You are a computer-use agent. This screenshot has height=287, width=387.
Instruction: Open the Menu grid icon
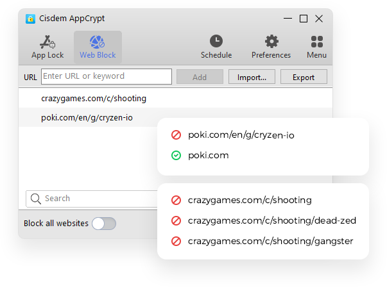(x=317, y=42)
